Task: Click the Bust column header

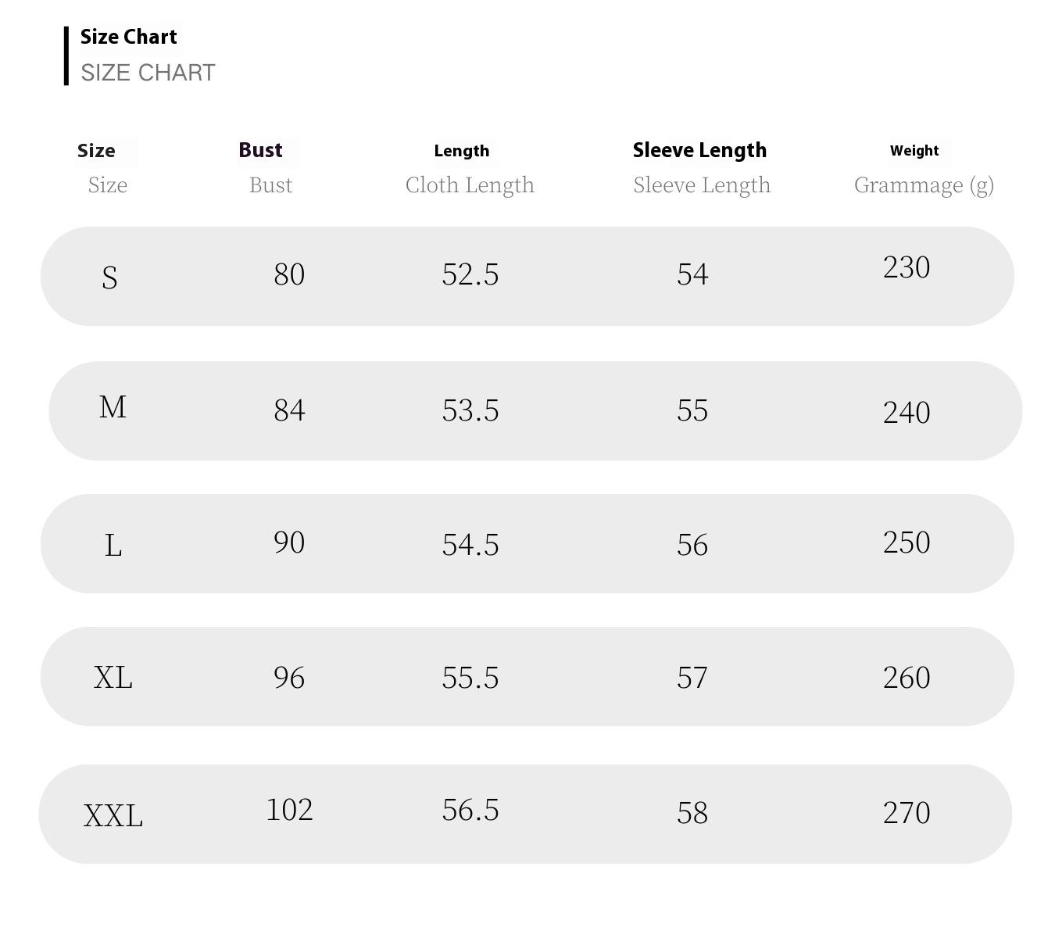Action: (x=260, y=150)
